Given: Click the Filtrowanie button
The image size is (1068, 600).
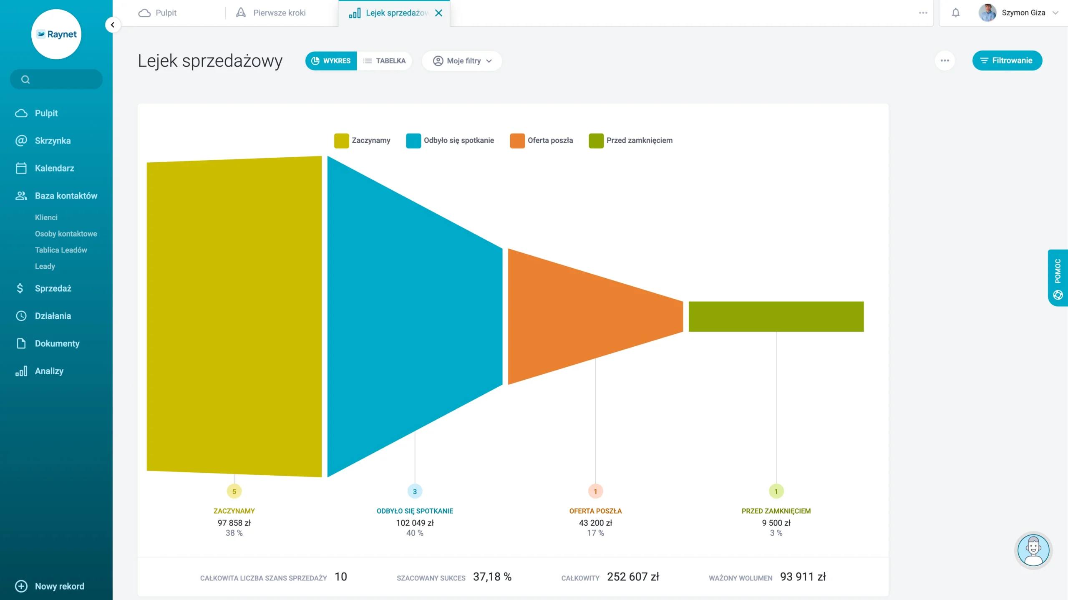Looking at the screenshot, I should pyautogui.click(x=1007, y=61).
